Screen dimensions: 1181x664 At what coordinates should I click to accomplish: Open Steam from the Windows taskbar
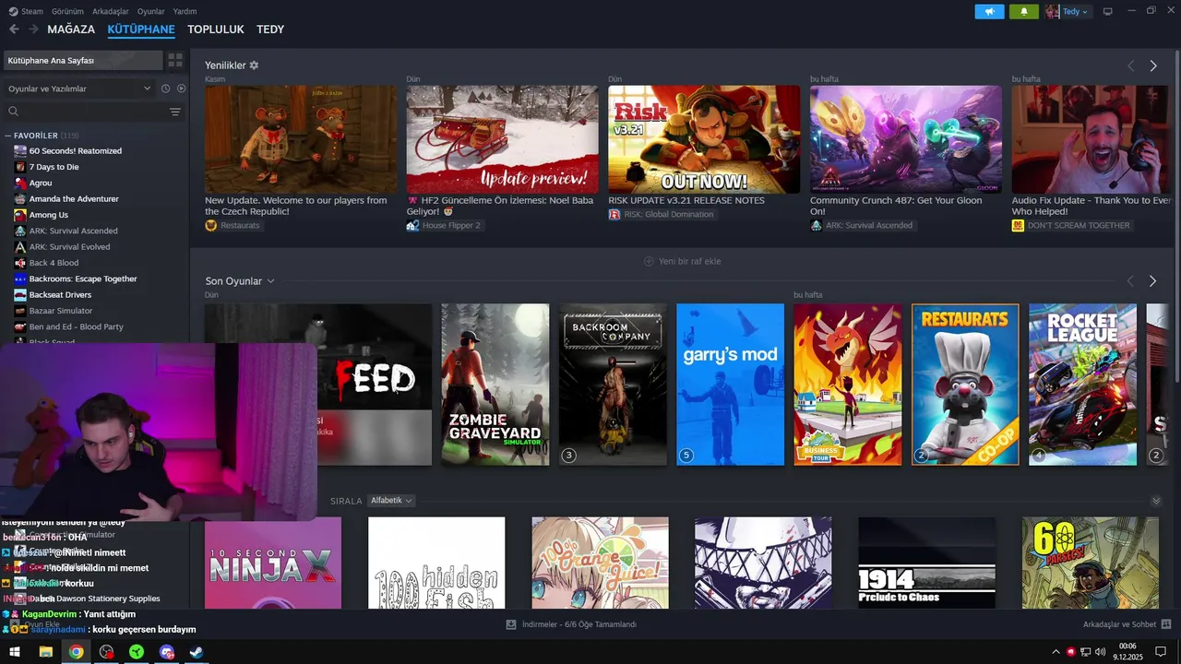pos(197,652)
